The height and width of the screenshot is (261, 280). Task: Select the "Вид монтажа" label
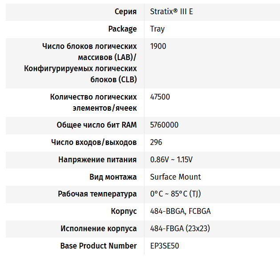coord(113,177)
